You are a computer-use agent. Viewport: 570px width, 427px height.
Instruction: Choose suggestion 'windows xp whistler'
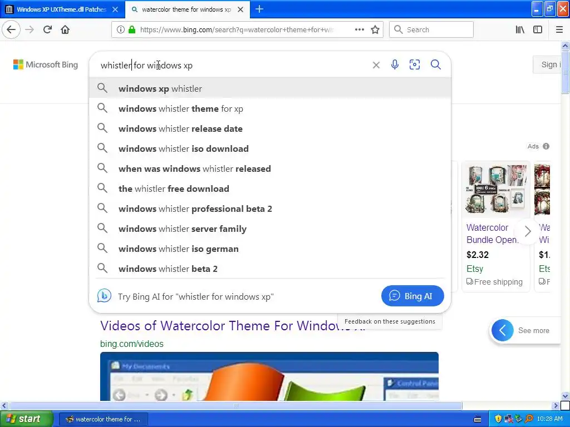pos(270,88)
